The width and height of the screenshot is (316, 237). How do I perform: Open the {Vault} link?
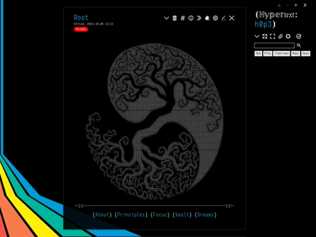click(x=182, y=215)
